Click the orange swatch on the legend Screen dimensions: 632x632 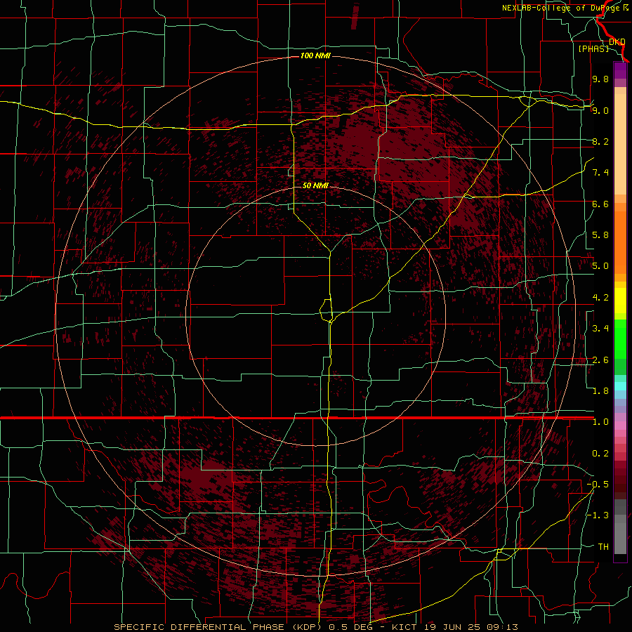point(620,242)
